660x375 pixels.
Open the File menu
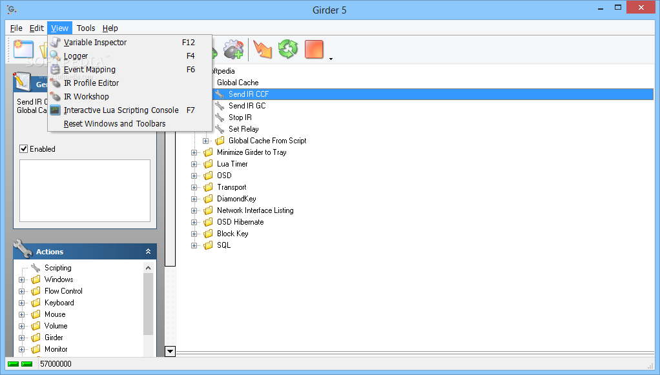click(x=16, y=28)
